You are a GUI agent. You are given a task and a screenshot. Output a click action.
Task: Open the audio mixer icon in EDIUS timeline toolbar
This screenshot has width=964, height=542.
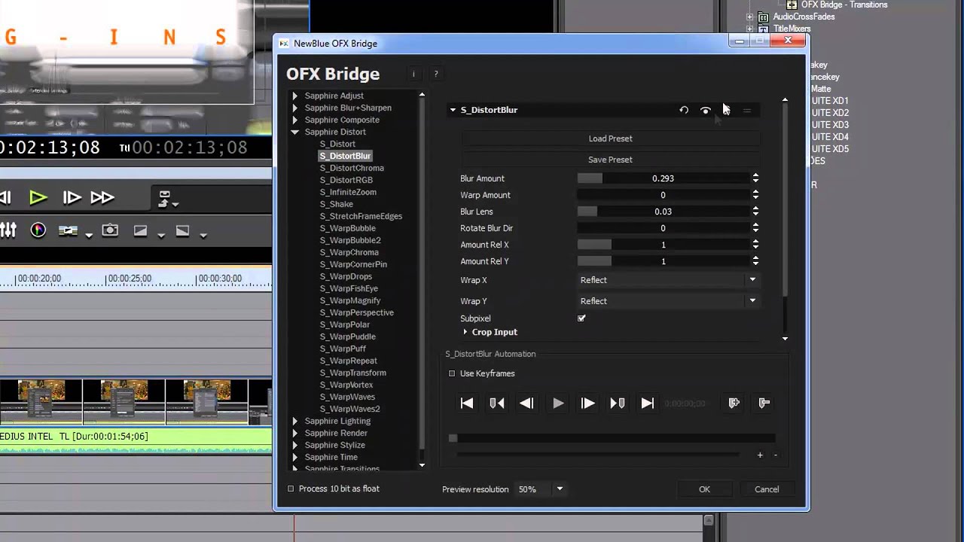8,230
